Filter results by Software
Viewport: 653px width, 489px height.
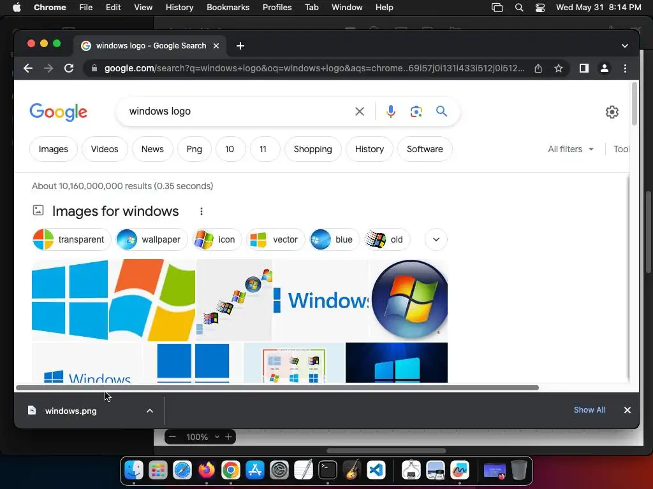[425, 149]
